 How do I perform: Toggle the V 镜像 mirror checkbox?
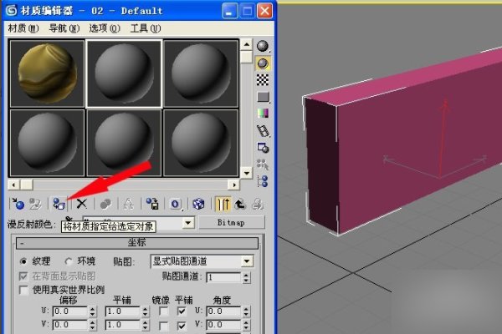163,326
